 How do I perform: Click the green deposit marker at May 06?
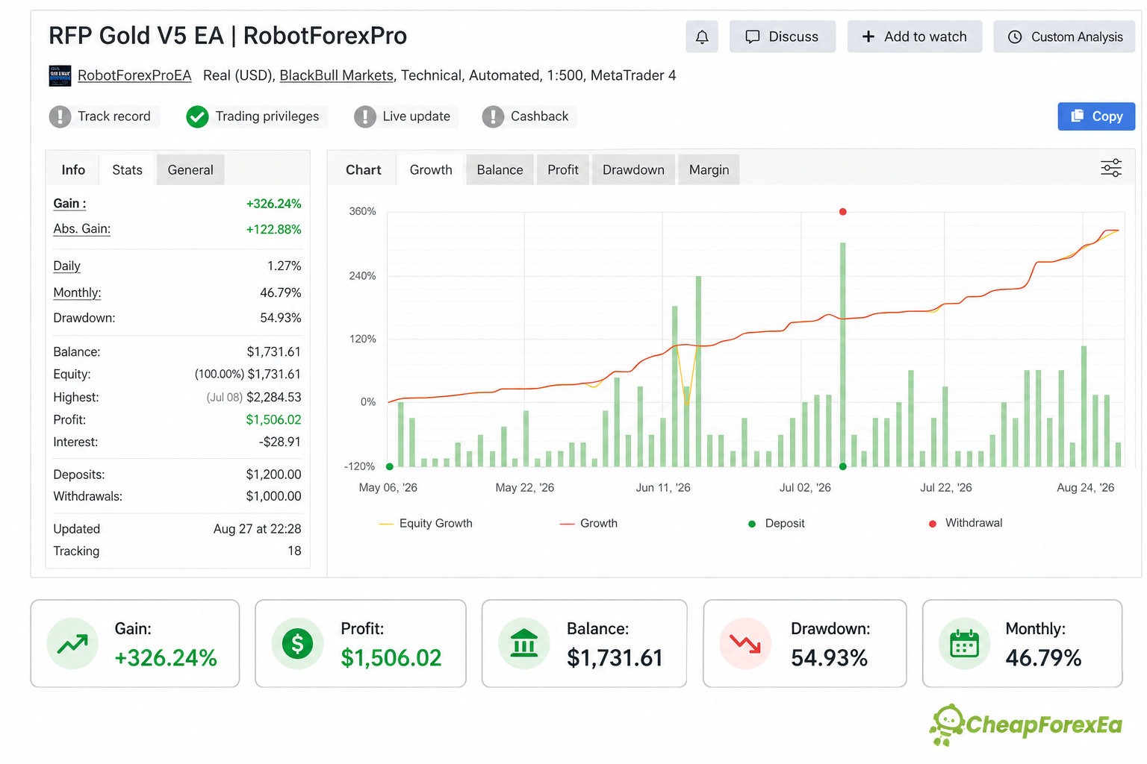click(390, 466)
